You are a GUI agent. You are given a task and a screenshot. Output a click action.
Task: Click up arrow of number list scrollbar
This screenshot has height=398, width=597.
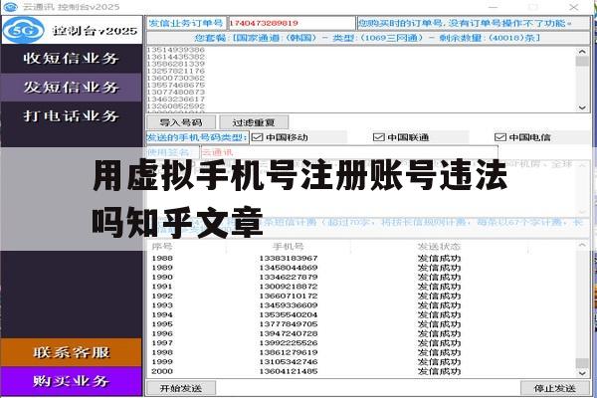582,51
